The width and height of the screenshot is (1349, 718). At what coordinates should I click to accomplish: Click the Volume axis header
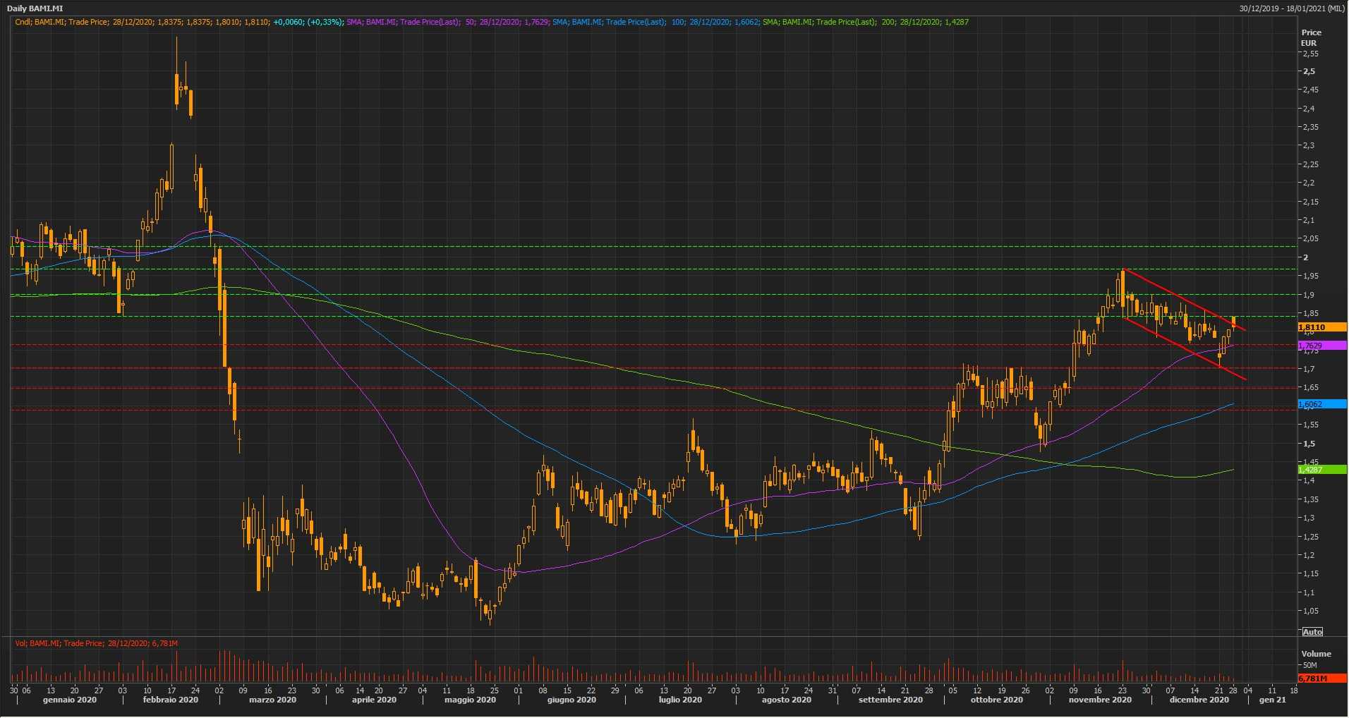coord(1316,654)
